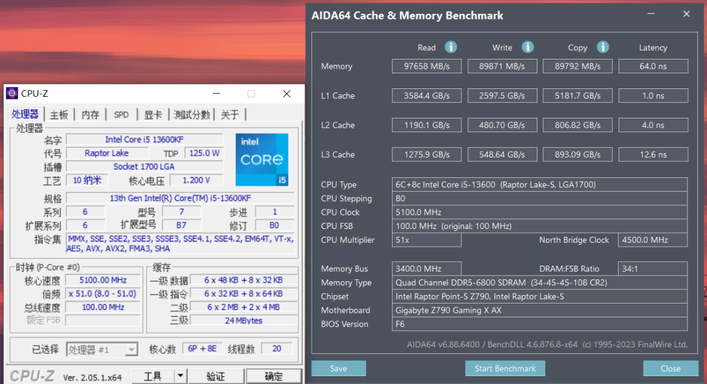Screen dimensions: 707x384
Task: Click the DRAM:FSB Ratio value 34:1
Action: (x=653, y=269)
